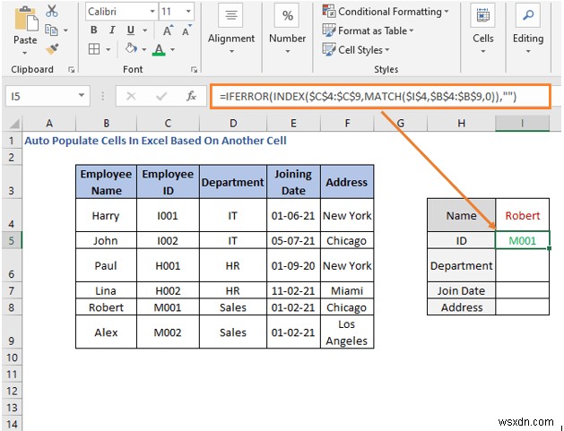The height and width of the screenshot is (431, 564).
Task: Select row 10 header
Action: 11,358
